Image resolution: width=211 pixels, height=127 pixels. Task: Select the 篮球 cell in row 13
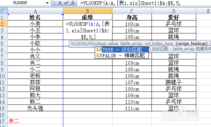point(174,95)
